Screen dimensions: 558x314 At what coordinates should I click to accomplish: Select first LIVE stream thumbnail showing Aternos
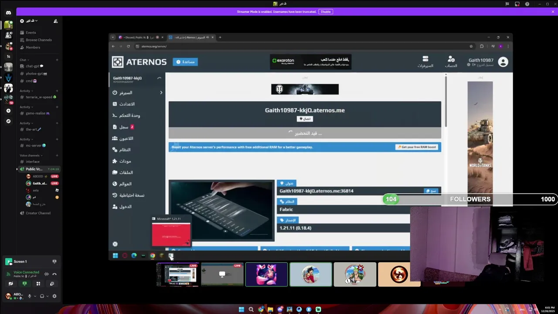click(177, 274)
